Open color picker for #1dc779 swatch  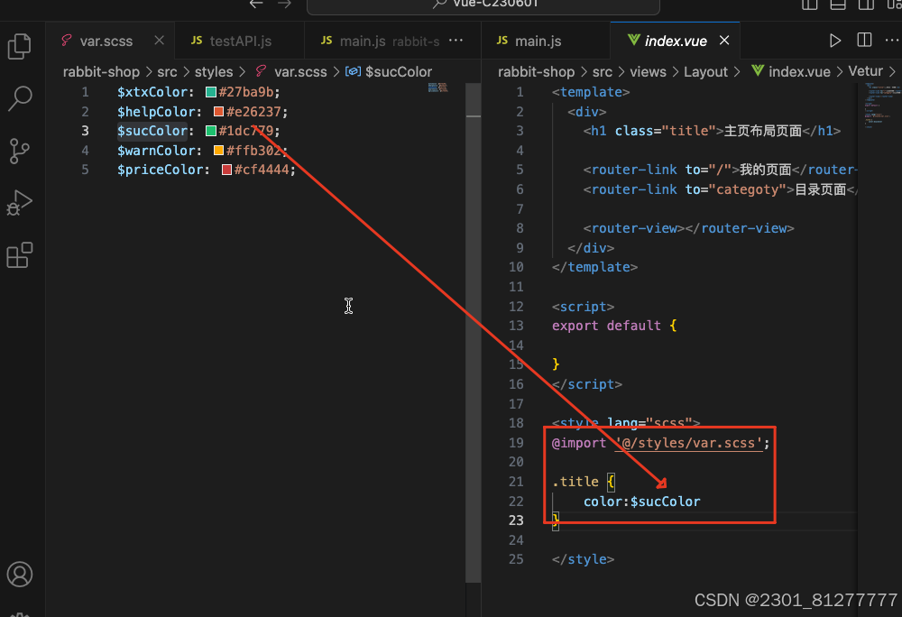[x=211, y=131]
